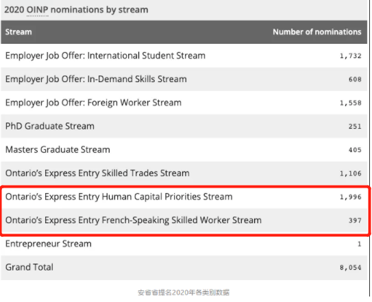The height and width of the screenshot is (302, 372).
Task: Click the Chinese caption below the table
Action: [184, 292]
